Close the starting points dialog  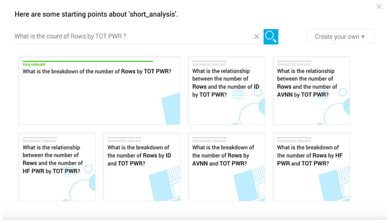coord(379,6)
